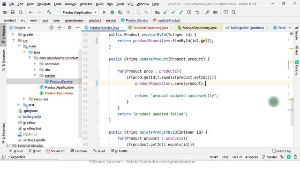Synchronize files with the refresh icon
This screenshot has width=300, height=169.
click(21, 13)
